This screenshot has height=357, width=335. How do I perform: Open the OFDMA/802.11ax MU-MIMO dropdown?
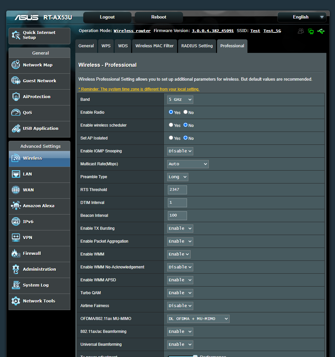point(198,319)
